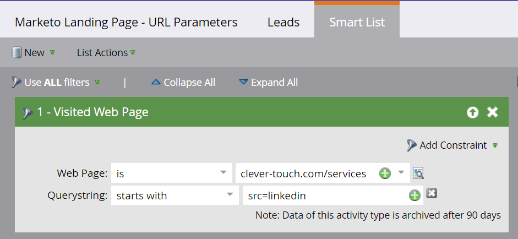Open the Use ALL filters menu

click(56, 82)
